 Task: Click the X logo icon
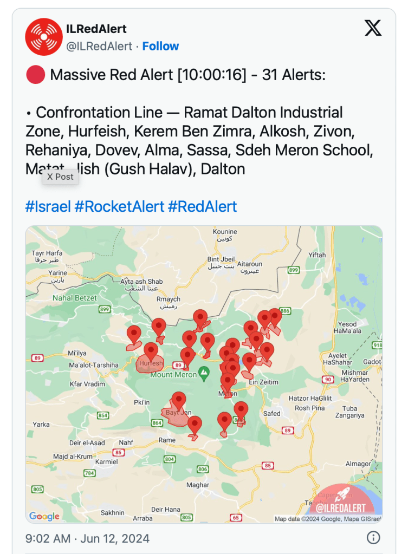click(373, 28)
